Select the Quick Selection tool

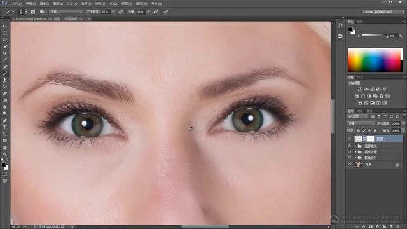point(4,46)
